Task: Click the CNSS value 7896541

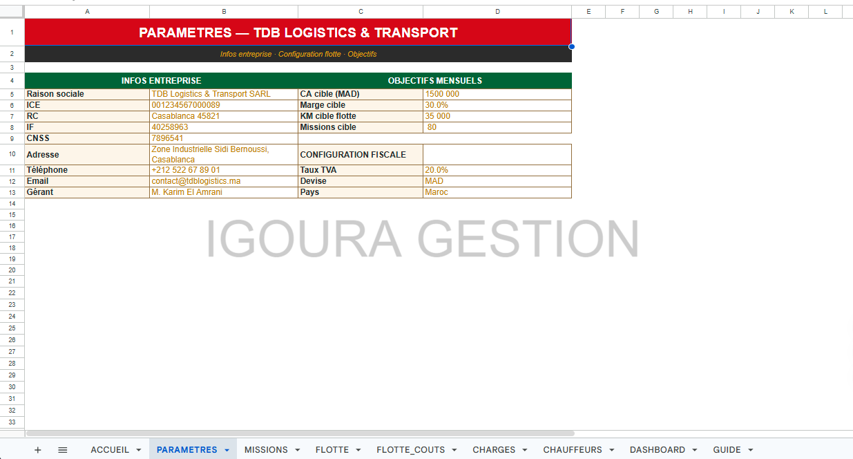Action: tap(224, 138)
